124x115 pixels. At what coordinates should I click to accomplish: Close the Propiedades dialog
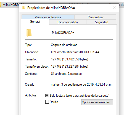click(115, 7)
